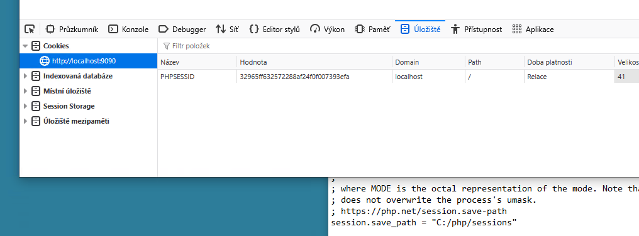Open the Výkon performance panel
This screenshot has height=236, width=639.
[327, 29]
